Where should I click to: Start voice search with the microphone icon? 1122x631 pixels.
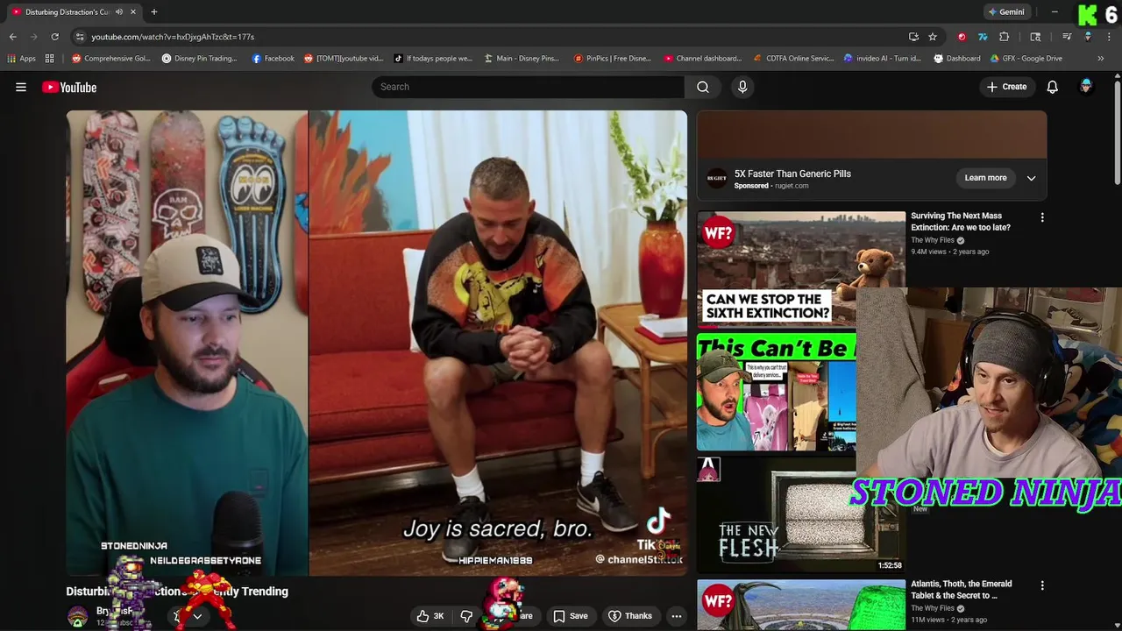pos(742,87)
